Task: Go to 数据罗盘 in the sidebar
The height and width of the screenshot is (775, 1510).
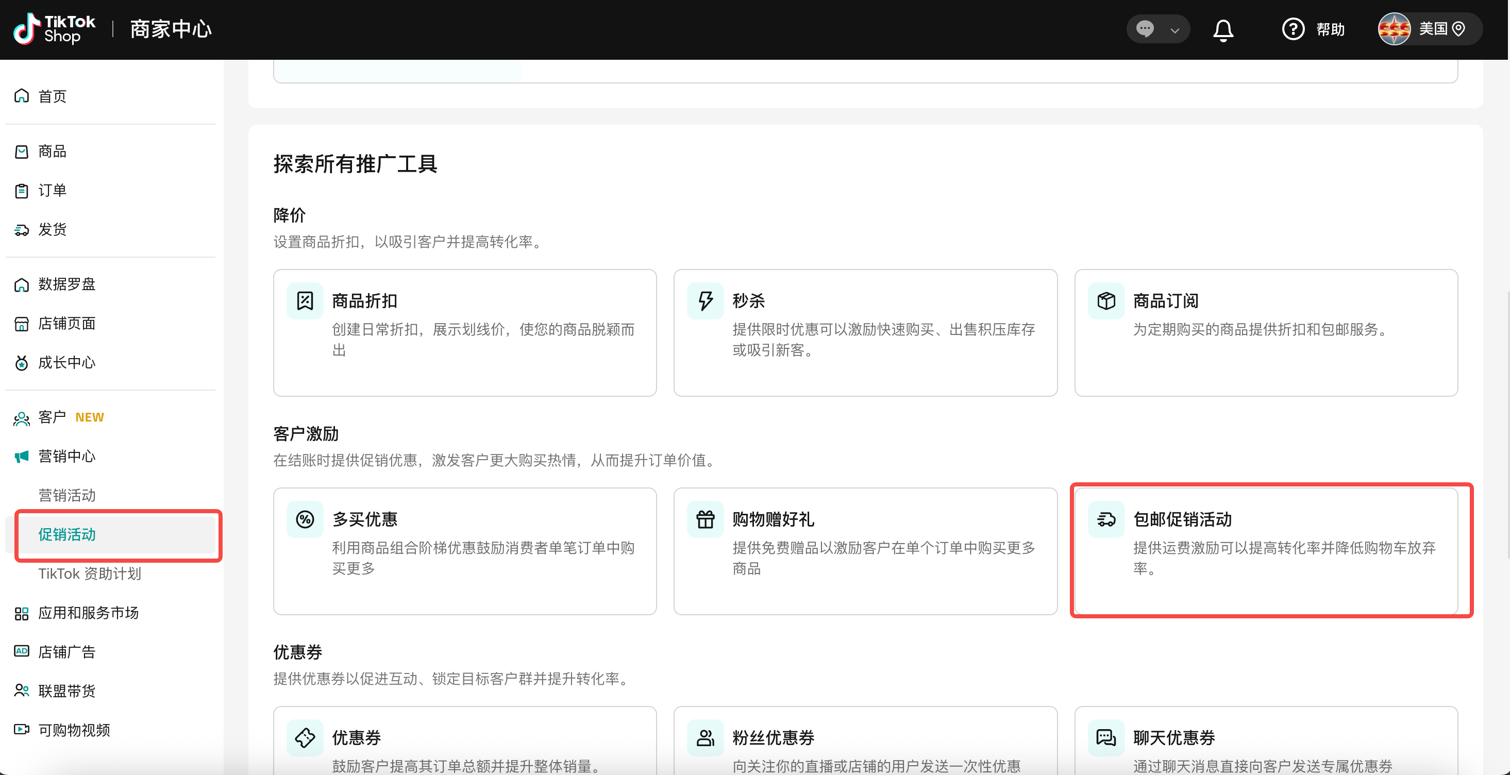Action: [x=66, y=284]
